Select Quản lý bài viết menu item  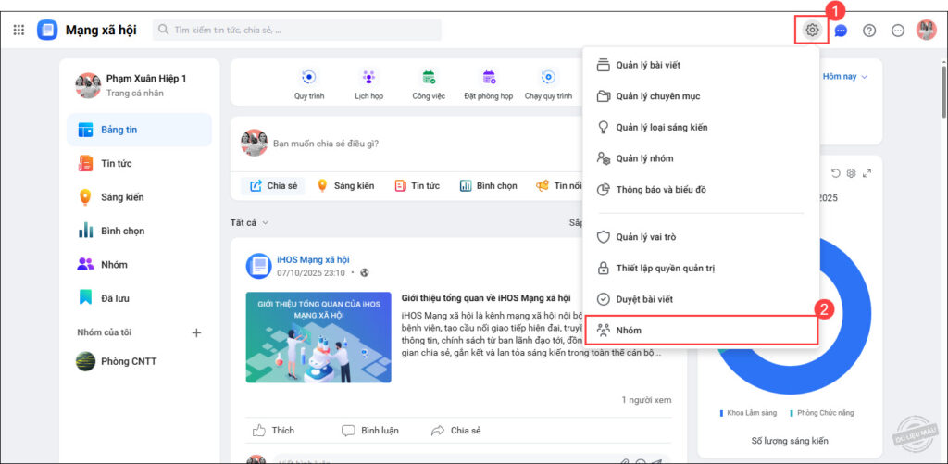click(700, 65)
